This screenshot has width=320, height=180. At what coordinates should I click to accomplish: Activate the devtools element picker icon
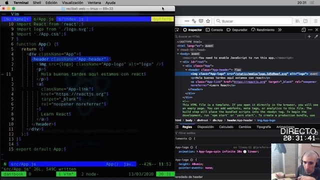point(177,30)
